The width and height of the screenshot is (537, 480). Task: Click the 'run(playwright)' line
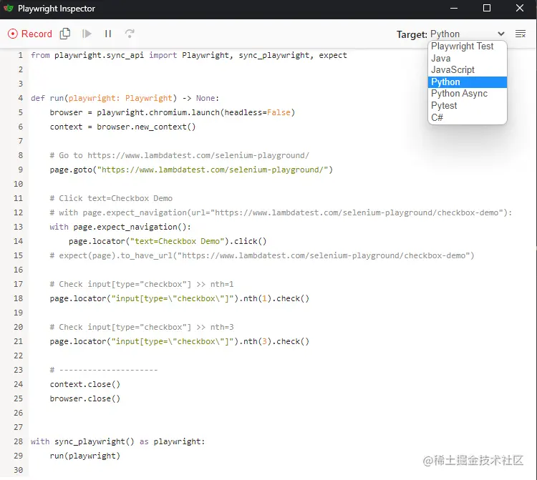(x=85, y=456)
